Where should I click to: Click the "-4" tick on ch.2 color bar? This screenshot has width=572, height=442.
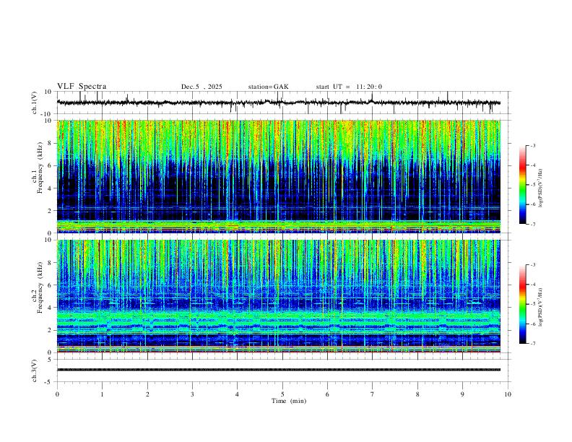(533, 285)
